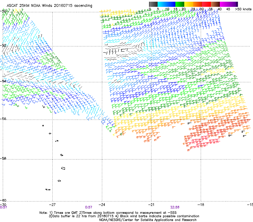Image resolution: width=253 pixels, height=222 pixels.
Task: Click the 'Data buffer is 22 hrs' note line
Action: tap(124, 216)
